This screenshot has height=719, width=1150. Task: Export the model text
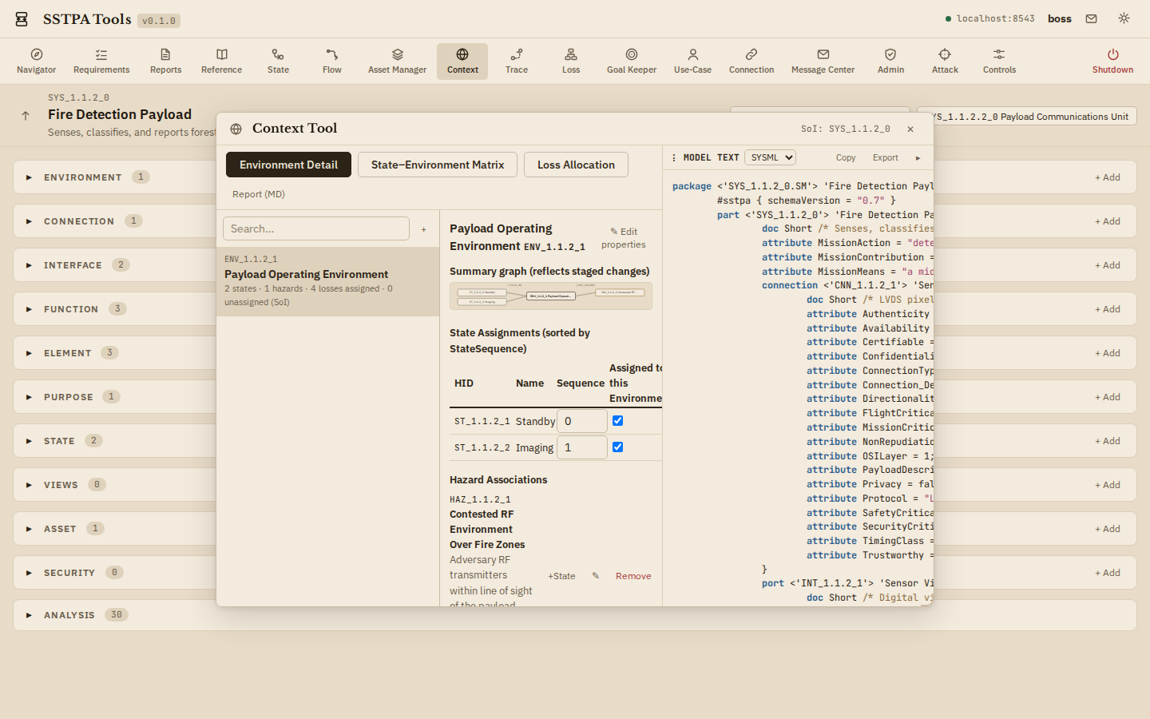[885, 158]
